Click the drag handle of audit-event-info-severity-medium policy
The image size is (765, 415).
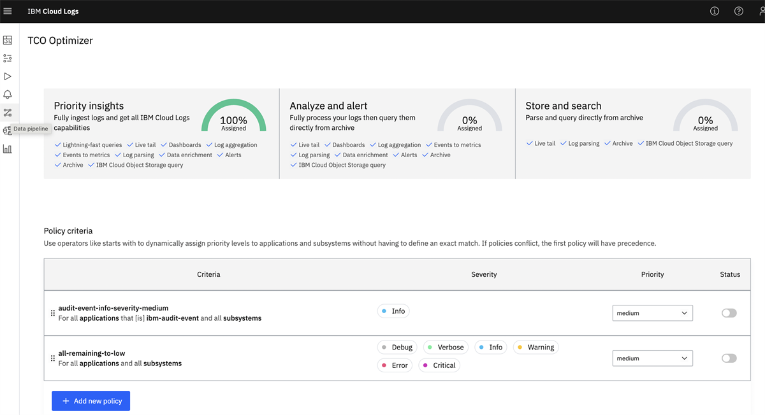52,313
